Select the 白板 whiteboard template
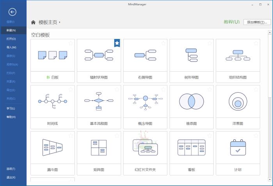 pyautogui.click(x=53, y=61)
